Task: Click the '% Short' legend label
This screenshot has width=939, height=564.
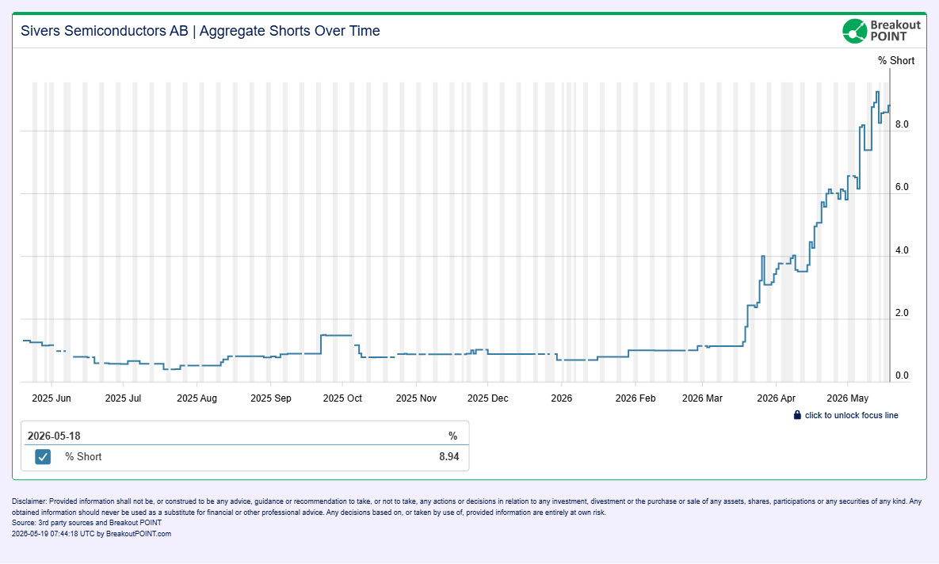Action: click(x=83, y=456)
